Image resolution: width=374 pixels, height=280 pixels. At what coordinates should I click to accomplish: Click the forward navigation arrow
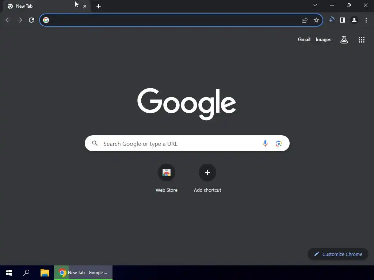(x=20, y=20)
